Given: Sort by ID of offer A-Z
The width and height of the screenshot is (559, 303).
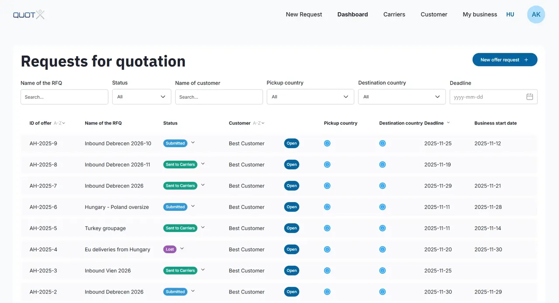Looking at the screenshot, I should (59, 123).
